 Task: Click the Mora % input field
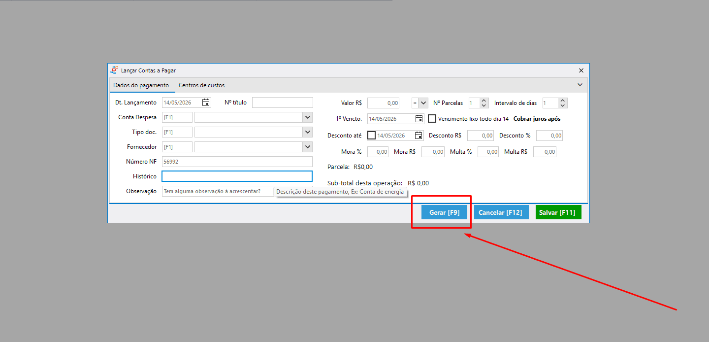pyautogui.click(x=378, y=152)
